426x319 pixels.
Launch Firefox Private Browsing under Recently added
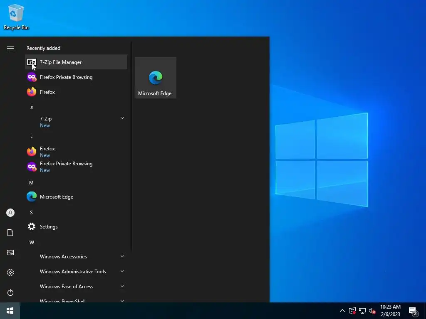tap(76, 77)
